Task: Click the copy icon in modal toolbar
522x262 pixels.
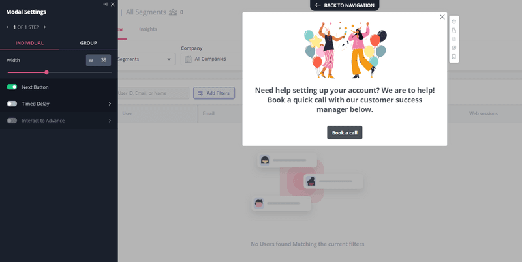Action: click(x=453, y=31)
